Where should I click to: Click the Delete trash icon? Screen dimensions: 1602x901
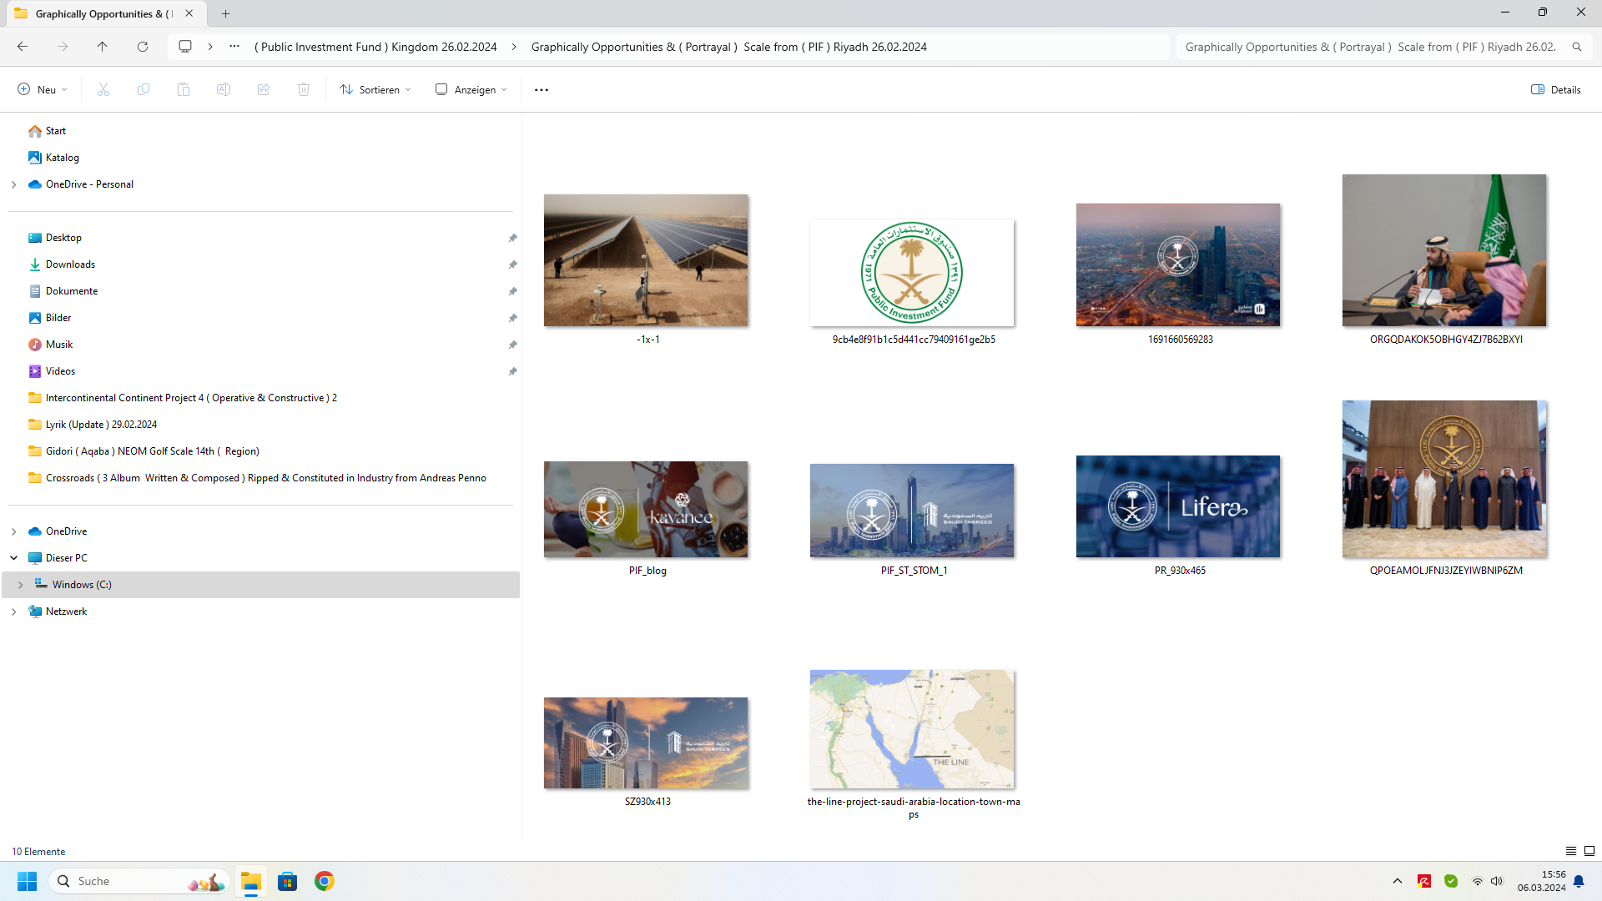pyautogui.click(x=304, y=89)
